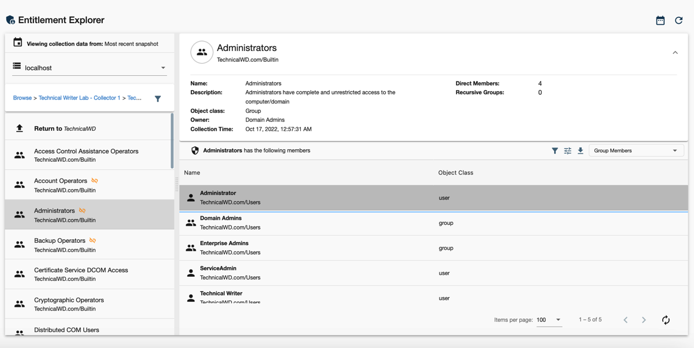Go to previous page of members
This screenshot has height=348, width=694.
pos(625,320)
